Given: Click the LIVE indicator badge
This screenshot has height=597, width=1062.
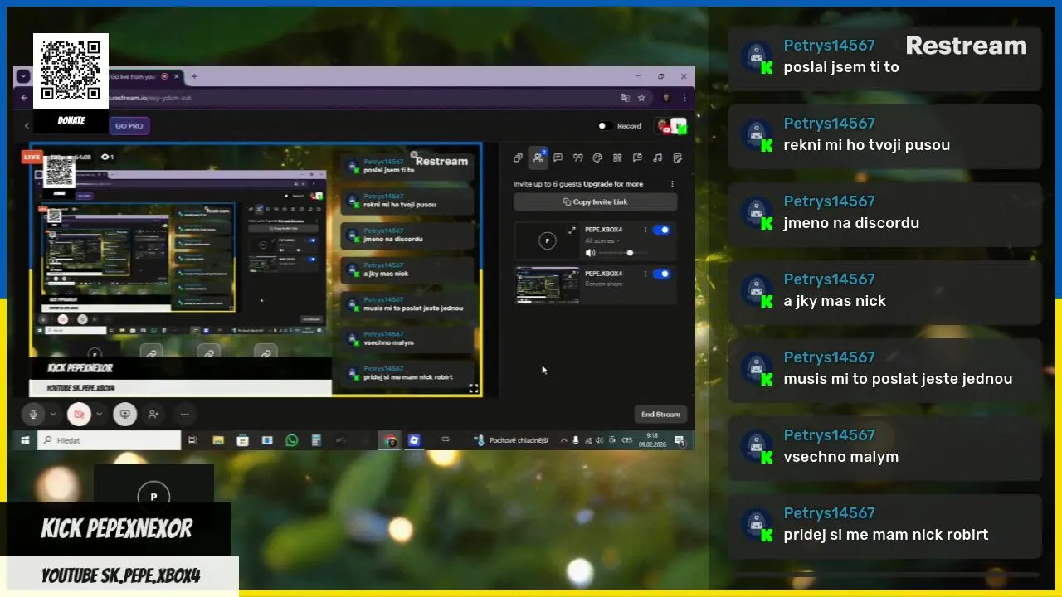Looking at the screenshot, I should pyautogui.click(x=32, y=157).
